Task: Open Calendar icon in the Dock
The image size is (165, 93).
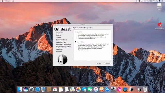Action: coord(55,89)
